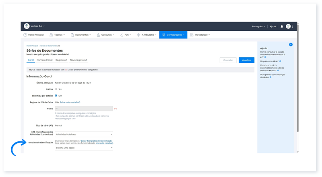Click the user avatar icon at top right
The height and width of the screenshot is (177, 322).
[288, 26]
